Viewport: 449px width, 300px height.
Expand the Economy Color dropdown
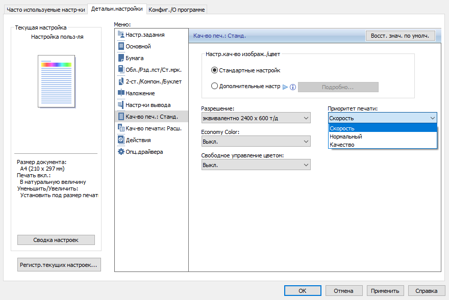point(256,141)
